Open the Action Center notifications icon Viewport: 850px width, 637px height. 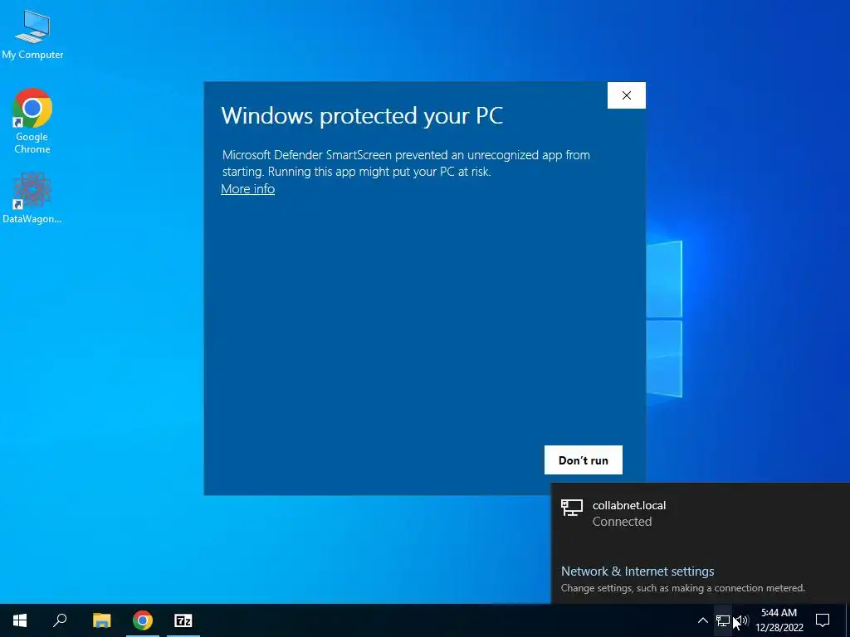pos(823,620)
